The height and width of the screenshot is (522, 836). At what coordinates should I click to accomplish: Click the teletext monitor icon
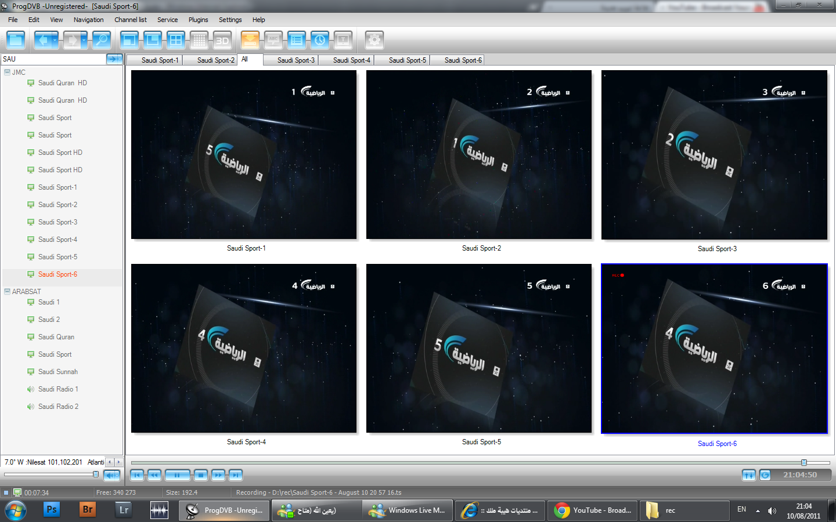click(x=343, y=40)
